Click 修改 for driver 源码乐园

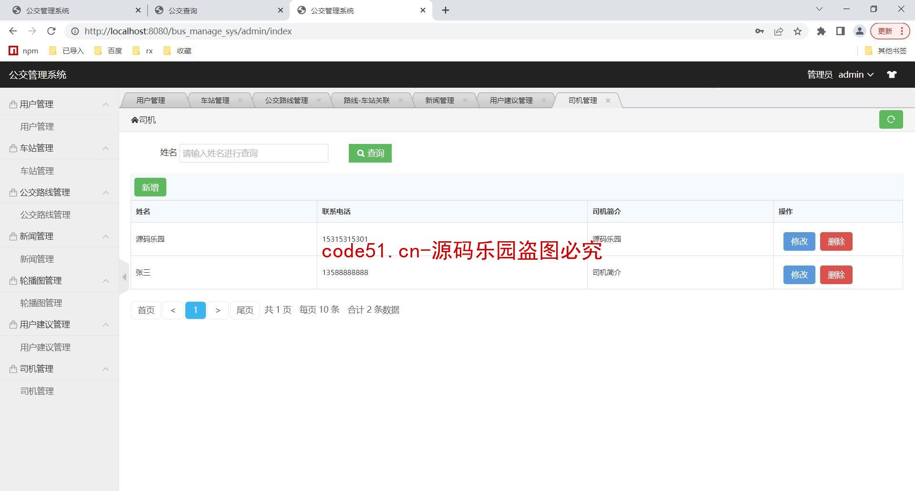pyautogui.click(x=799, y=241)
